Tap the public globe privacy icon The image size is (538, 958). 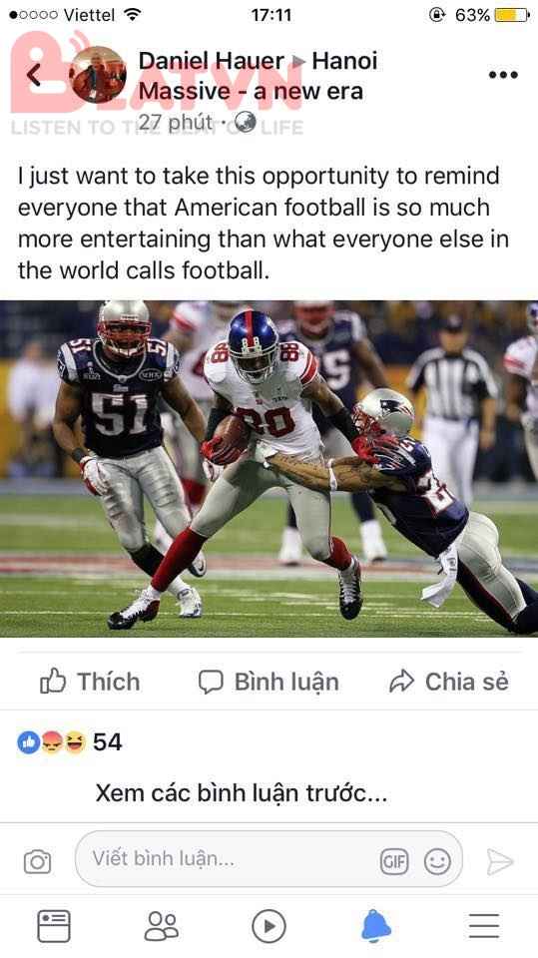point(246,122)
